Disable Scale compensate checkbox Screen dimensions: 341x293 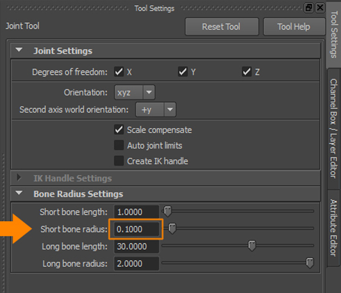(x=119, y=130)
